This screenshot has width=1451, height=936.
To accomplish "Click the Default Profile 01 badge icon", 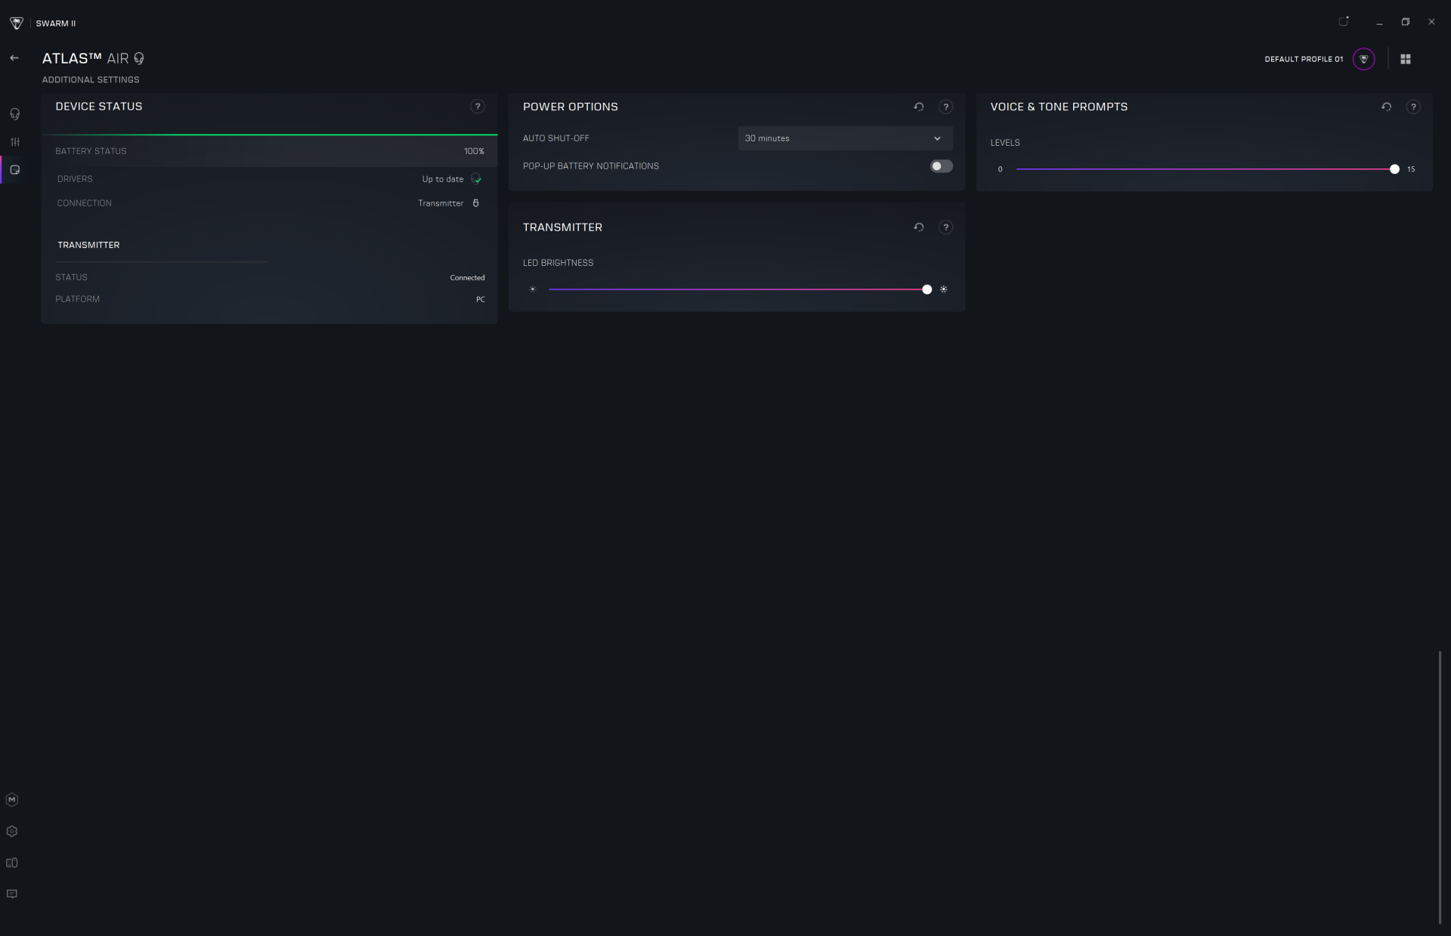I will click(1364, 59).
